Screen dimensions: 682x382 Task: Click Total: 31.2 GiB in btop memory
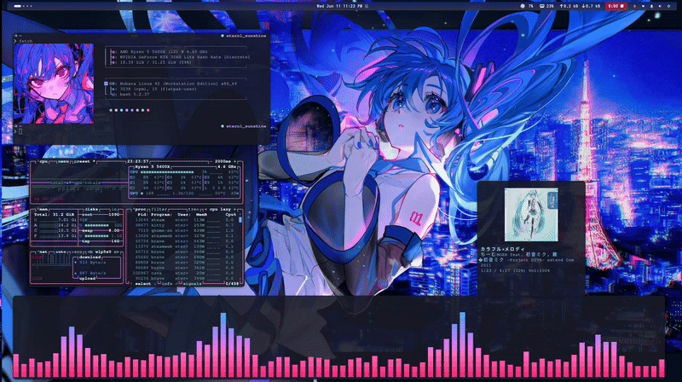point(55,215)
